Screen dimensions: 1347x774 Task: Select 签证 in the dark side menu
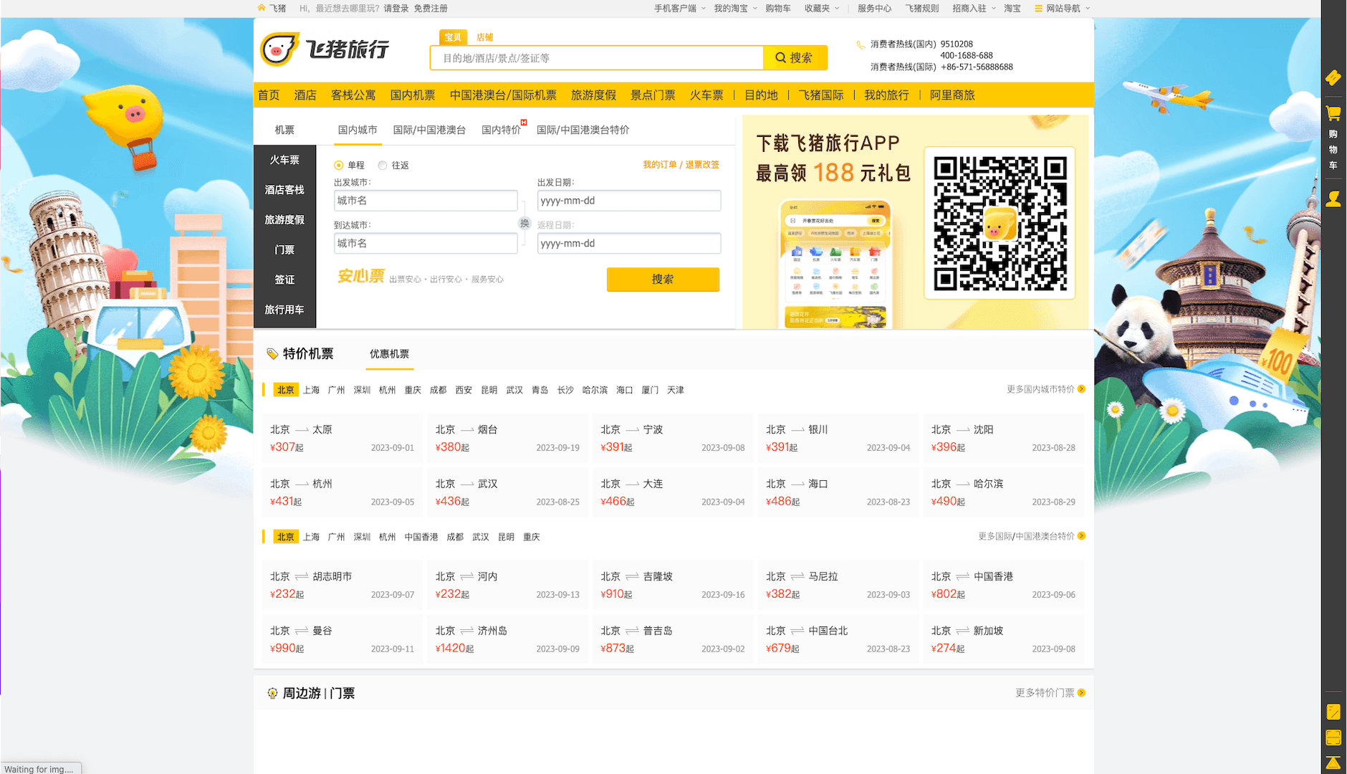[284, 279]
